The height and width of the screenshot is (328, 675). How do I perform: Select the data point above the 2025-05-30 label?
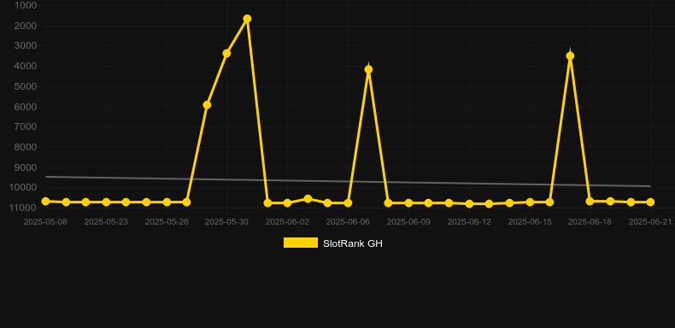click(227, 53)
